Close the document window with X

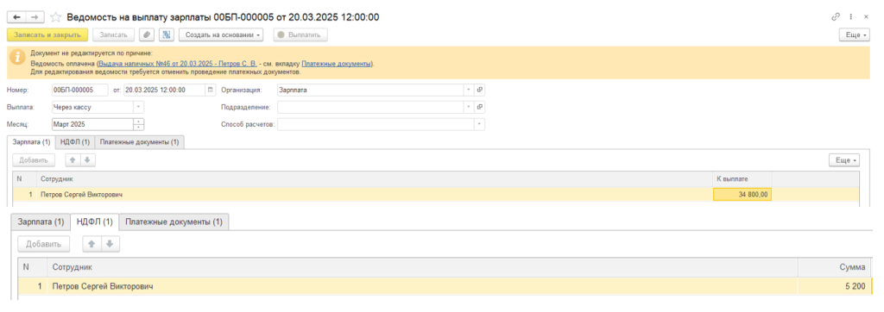[866, 17]
